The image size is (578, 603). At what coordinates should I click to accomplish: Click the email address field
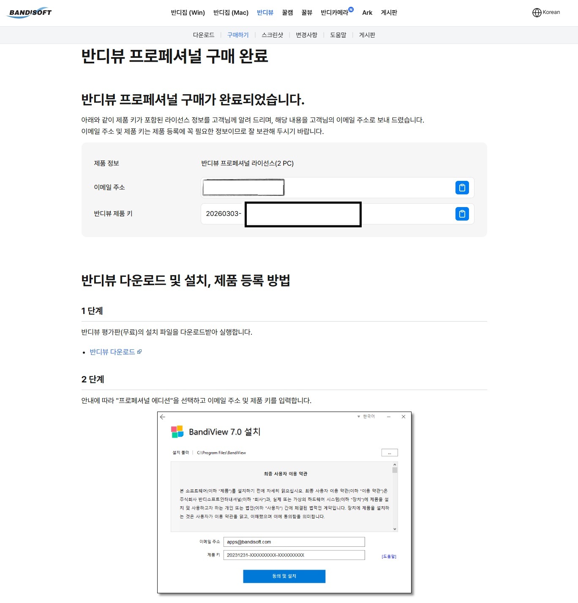(337, 188)
